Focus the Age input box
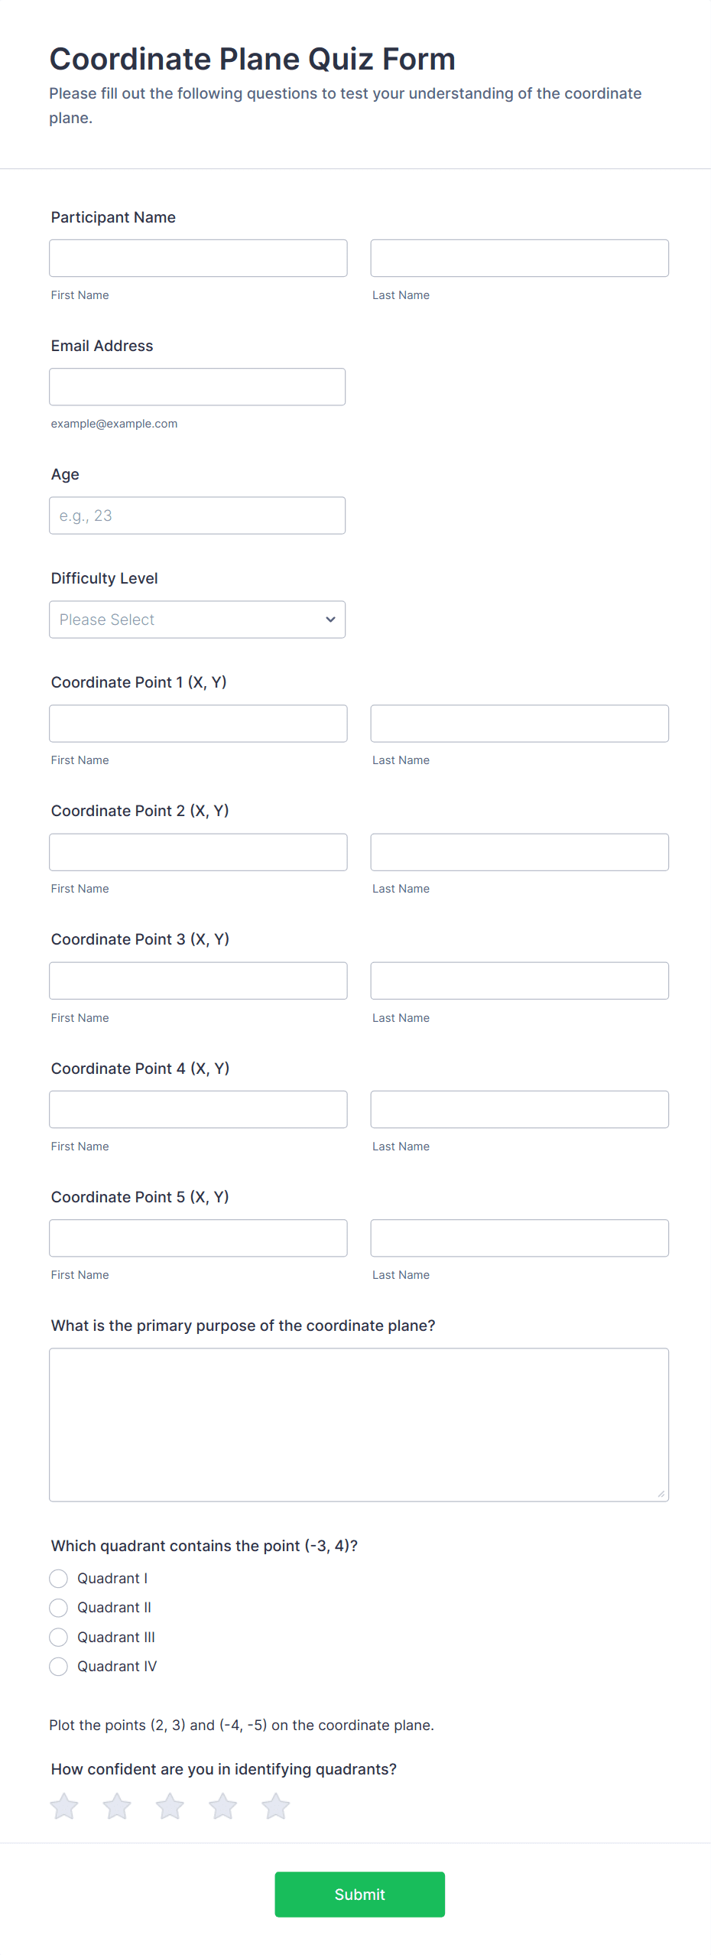 197,516
